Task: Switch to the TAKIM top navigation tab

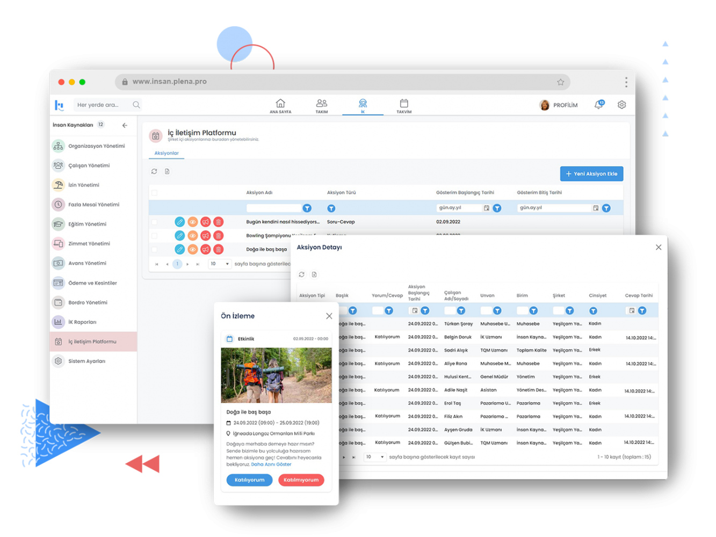Action: pyautogui.click(x=322, y=105)
